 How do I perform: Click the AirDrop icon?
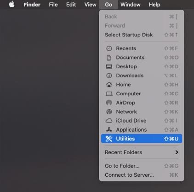click(109, 103)
